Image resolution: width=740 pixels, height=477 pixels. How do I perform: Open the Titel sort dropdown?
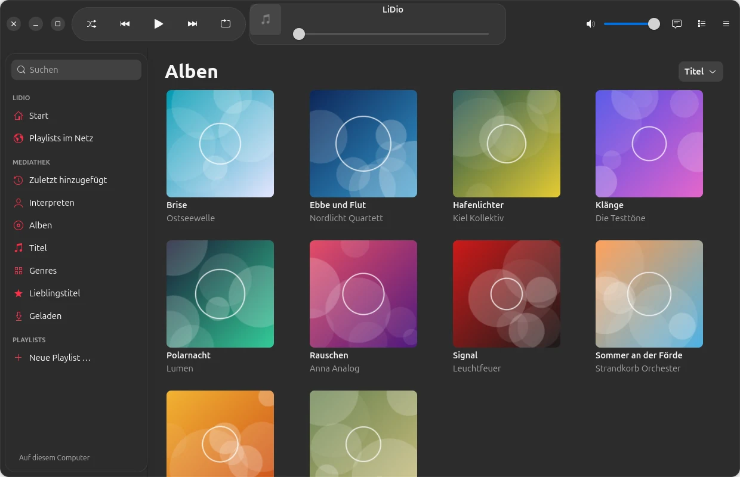[701, 72]
